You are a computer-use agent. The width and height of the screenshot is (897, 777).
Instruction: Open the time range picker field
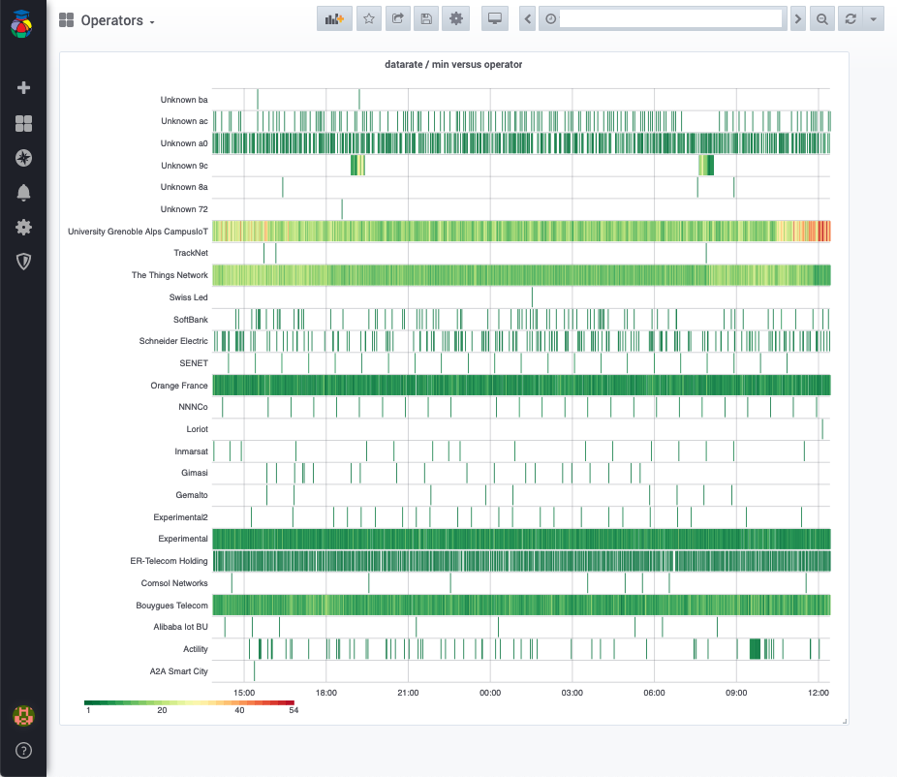[663, 18]
